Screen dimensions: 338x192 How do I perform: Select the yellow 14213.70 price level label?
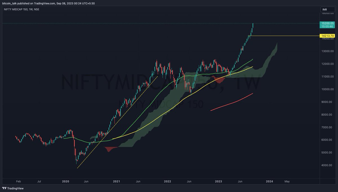(328, 36)
